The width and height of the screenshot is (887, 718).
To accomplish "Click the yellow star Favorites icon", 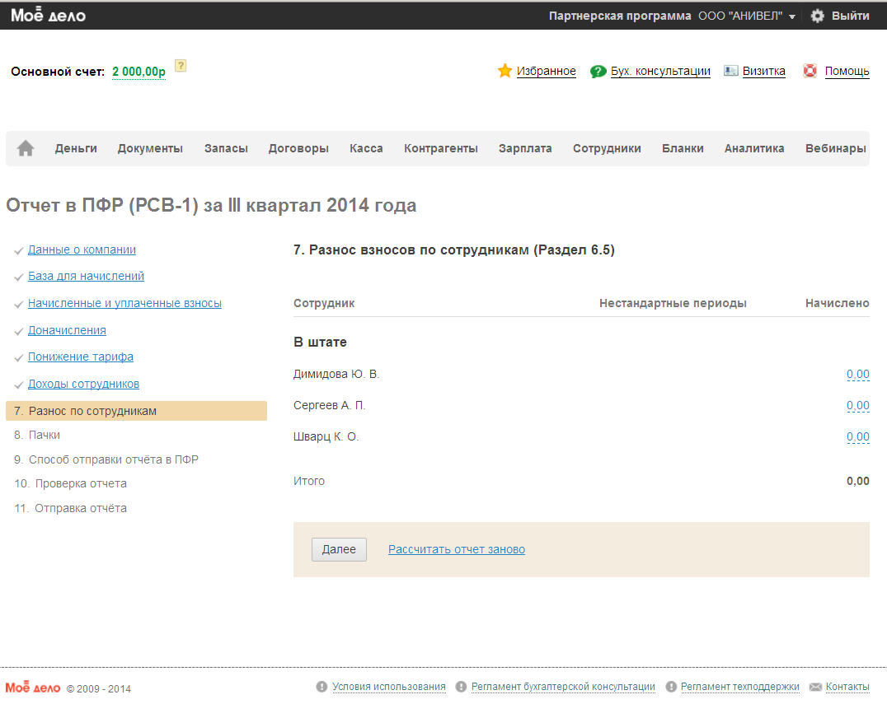I will [505, 71].
